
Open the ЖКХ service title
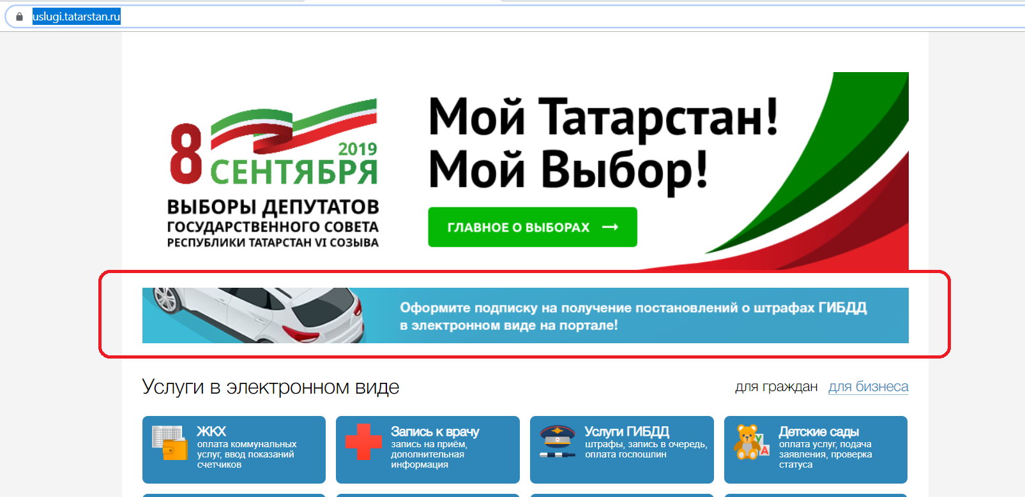click(211, 432)
